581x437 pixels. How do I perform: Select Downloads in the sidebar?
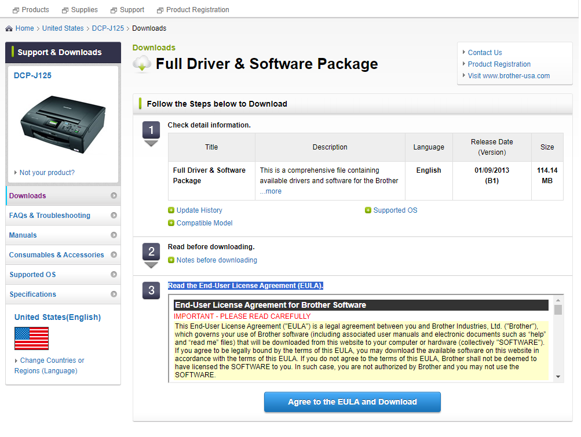(x=63, y=196)
